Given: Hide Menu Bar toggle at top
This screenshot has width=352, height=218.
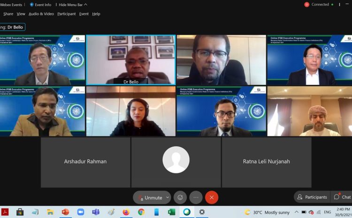Looking at the screenshot, I should click(x=73, y=5).
